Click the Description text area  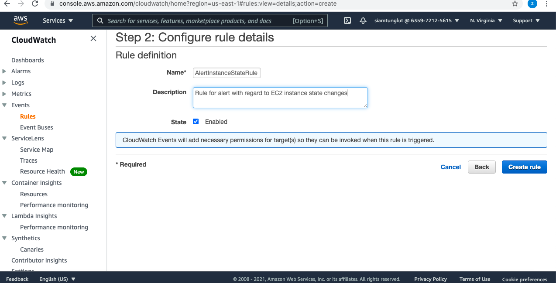point(280,98)
